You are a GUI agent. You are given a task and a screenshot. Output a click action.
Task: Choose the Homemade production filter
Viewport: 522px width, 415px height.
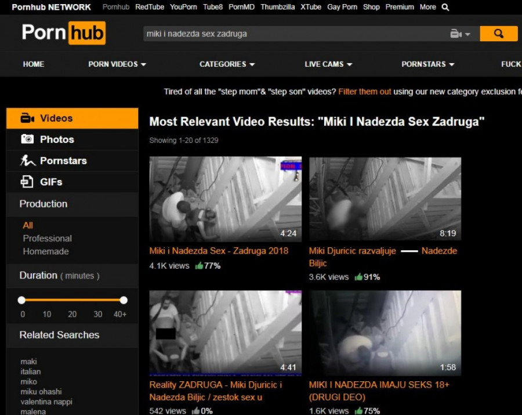[46, 251]
